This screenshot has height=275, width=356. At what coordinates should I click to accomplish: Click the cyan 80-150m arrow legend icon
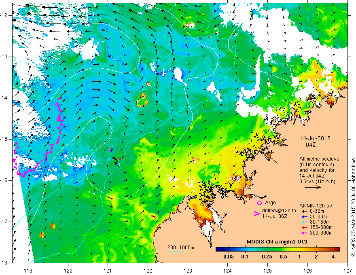(304, 222)
